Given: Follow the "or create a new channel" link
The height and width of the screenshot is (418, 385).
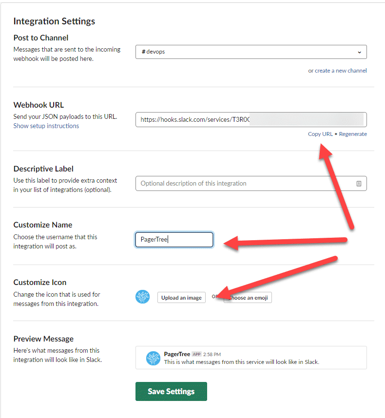Looking at the screenshot, I should point(337,71).
